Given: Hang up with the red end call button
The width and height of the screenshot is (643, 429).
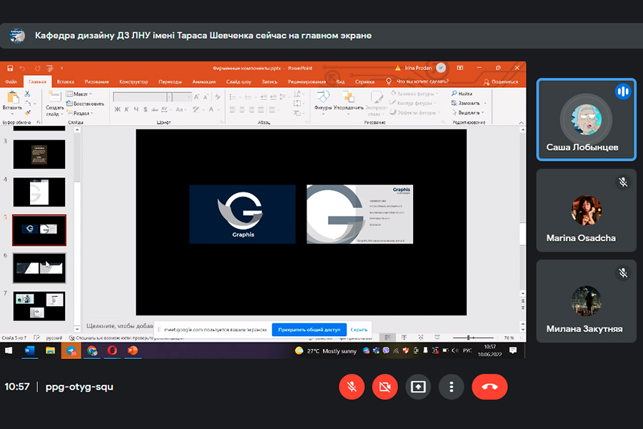Looking at the screenshot, I should [x=489, y=387].
